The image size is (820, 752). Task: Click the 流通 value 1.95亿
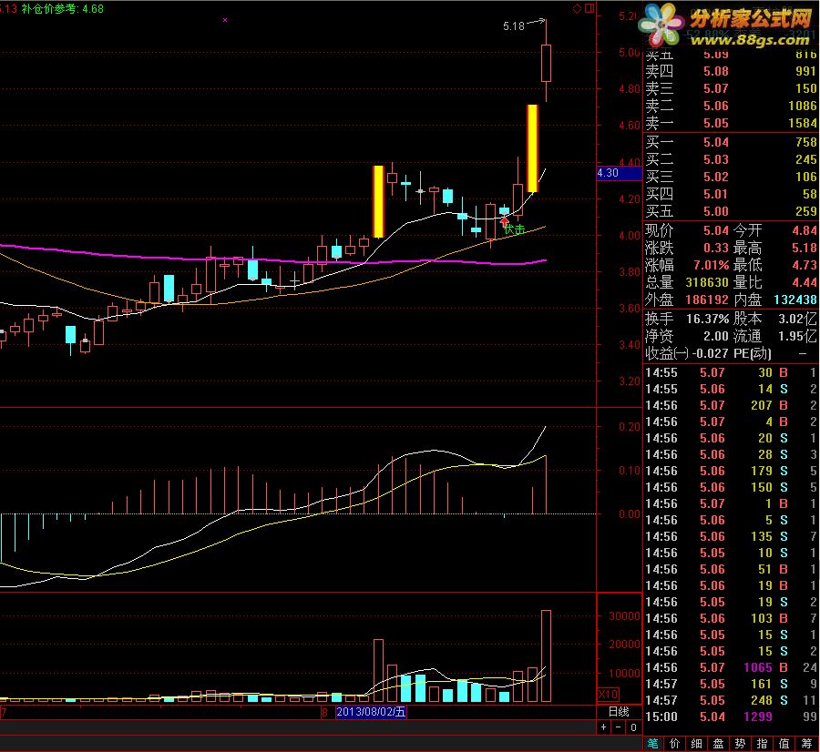pyautogui.click(x=797, y=336)
